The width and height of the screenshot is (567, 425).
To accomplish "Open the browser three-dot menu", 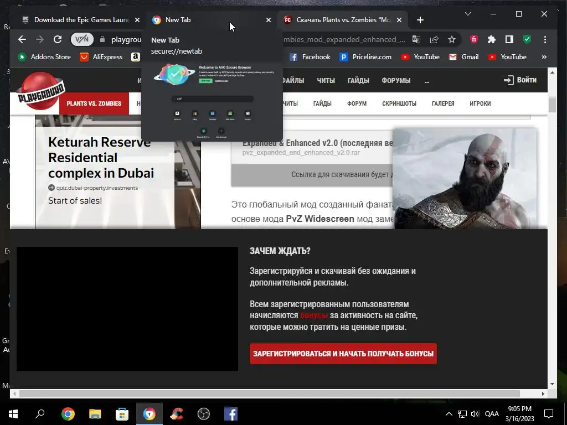I will point(545,39).
